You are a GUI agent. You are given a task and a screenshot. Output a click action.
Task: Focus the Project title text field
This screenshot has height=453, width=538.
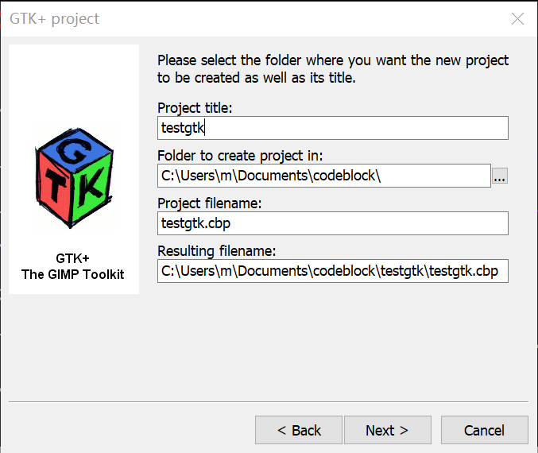pyautogui.click(x=332, y=128)
